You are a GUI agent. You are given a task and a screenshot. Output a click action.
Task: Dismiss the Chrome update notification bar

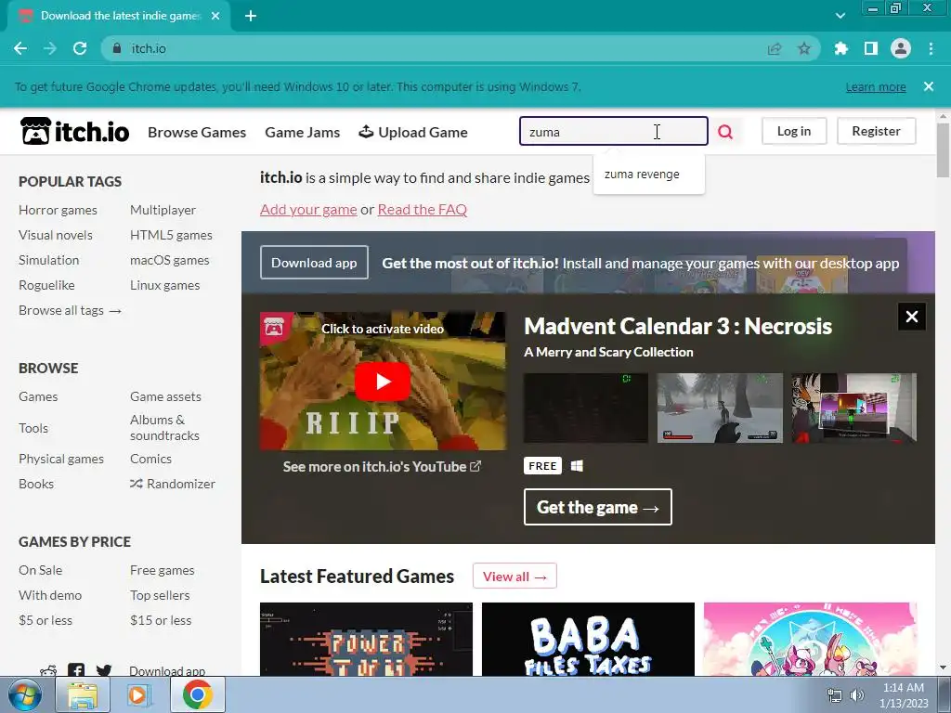pos(929,86)
